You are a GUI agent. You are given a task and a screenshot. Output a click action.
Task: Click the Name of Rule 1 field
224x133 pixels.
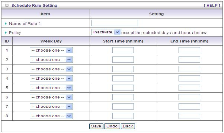(114, 23)
